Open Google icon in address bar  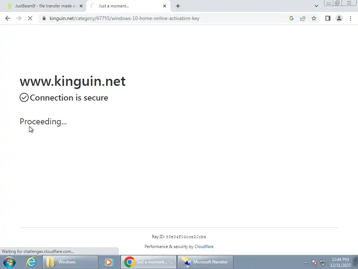point(291,18)
